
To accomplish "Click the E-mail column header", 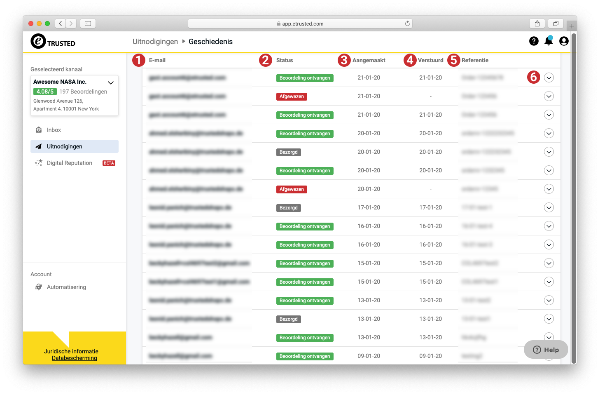I will [157, 60].
